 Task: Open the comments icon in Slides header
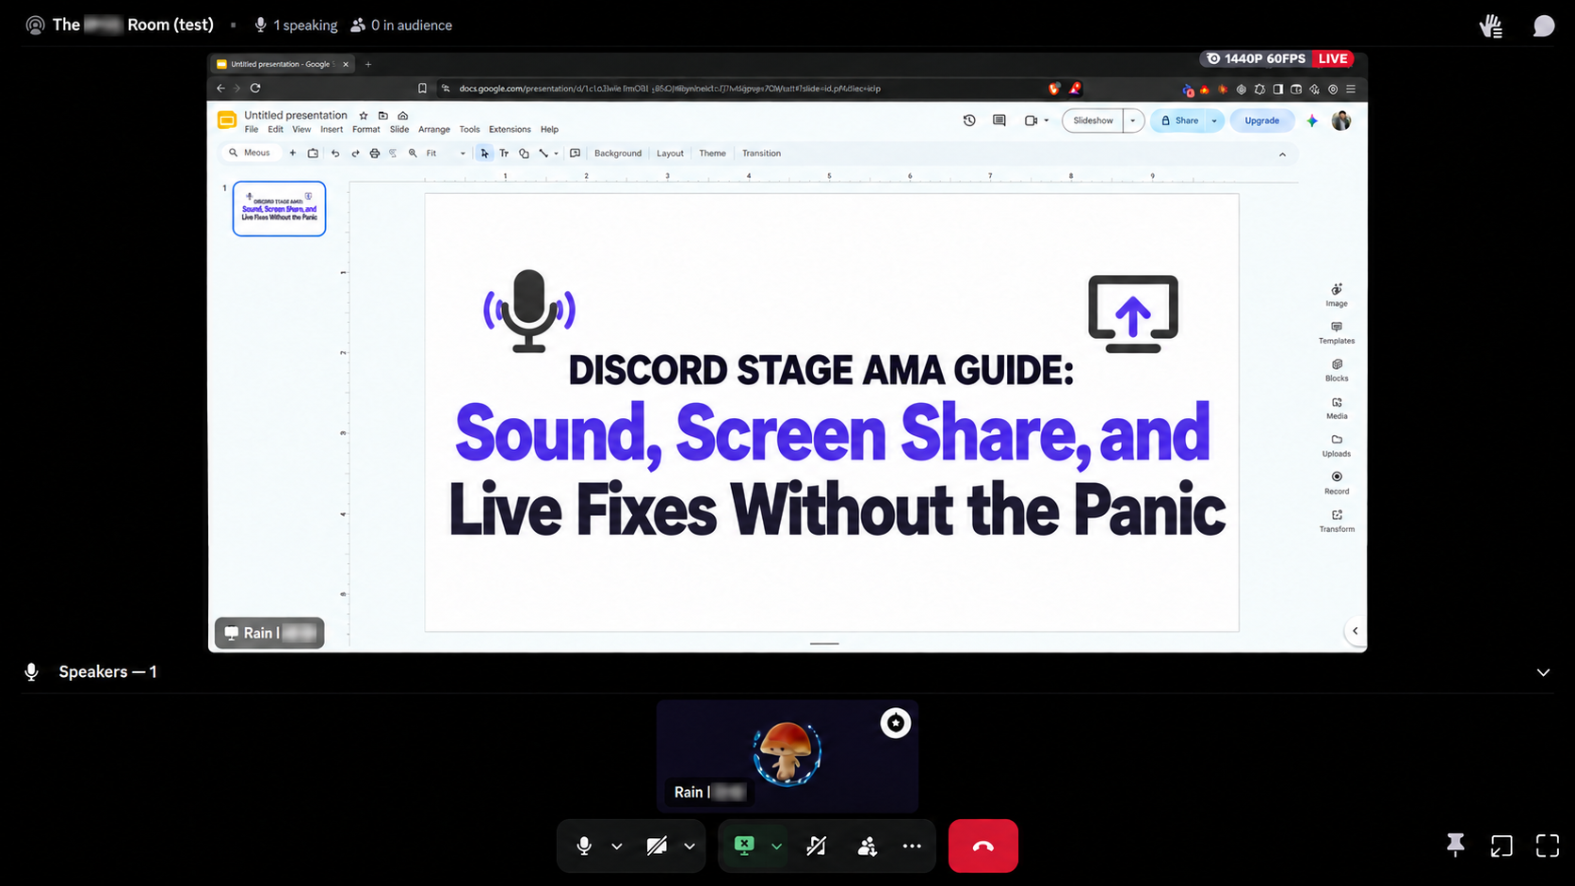(x=999, y=121)
